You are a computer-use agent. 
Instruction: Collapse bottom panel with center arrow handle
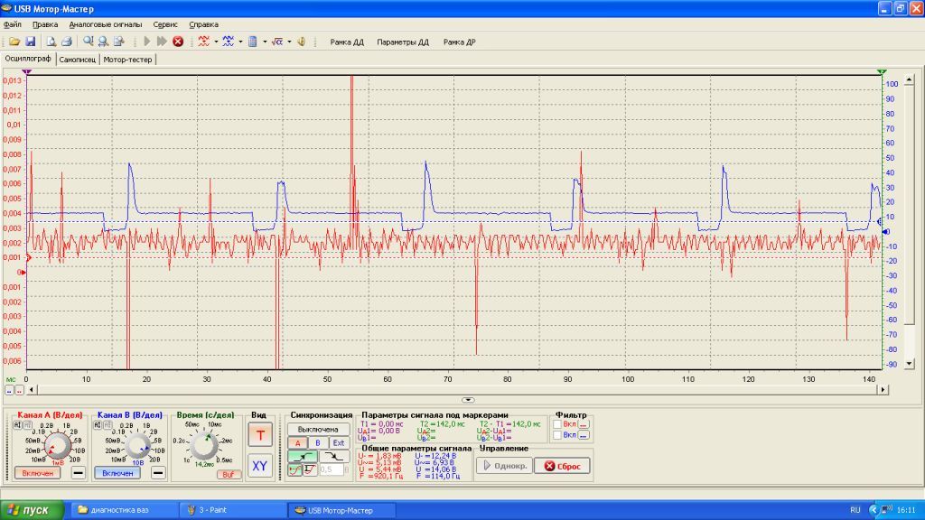pos(468,400)
